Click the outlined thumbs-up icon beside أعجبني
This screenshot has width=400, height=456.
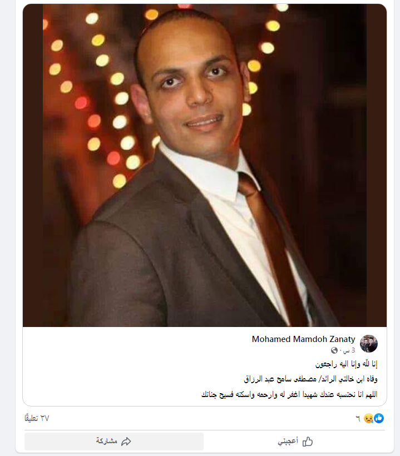[x=308, y=442]
